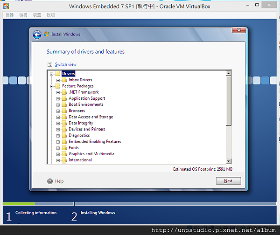
Task: Click the tree list scrollbar thumb
Action: (229, 101)
